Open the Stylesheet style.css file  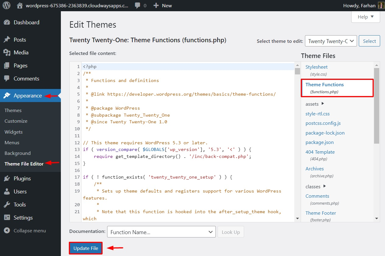pyautogui.click(x=316, y=67)
